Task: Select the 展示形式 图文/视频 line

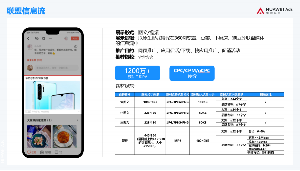Action: (137, 33)
